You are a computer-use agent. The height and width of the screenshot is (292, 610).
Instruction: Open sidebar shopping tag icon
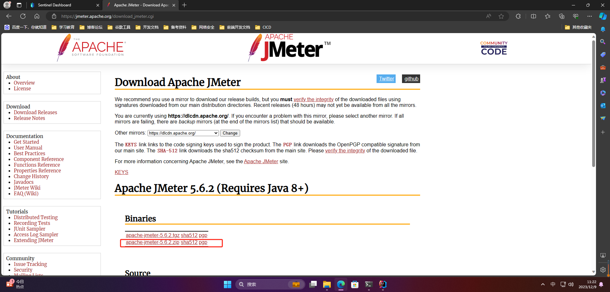point(603,55)
